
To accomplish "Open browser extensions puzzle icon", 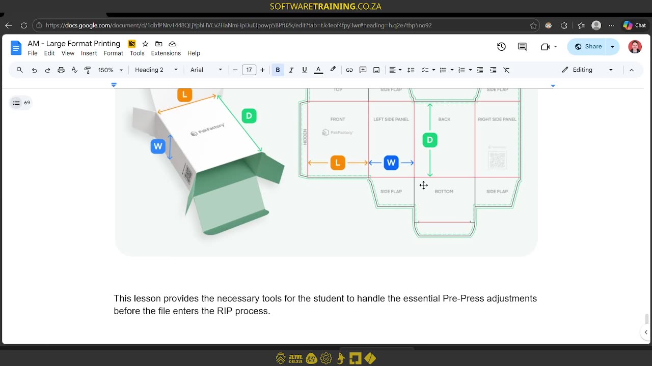I will 564,25.
